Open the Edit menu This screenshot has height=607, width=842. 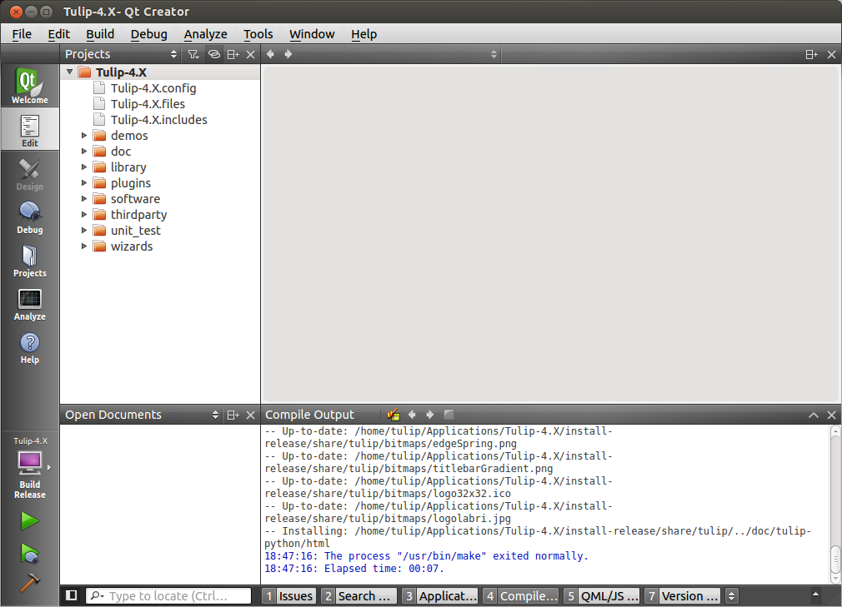point(59,34)
